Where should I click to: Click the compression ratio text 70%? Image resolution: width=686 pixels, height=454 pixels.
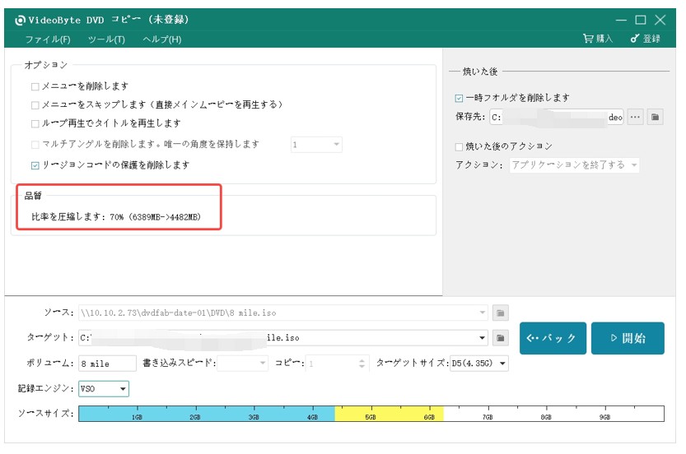point(116,217)
